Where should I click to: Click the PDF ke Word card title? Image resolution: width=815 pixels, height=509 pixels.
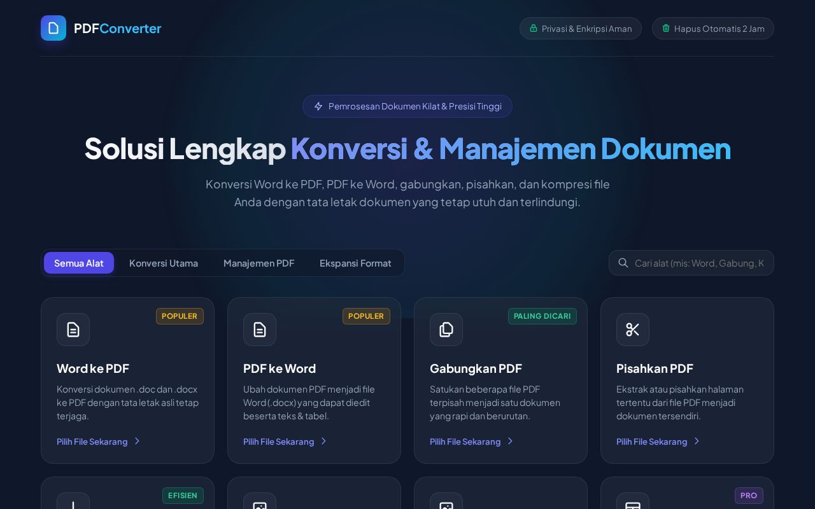pos(280,368)
